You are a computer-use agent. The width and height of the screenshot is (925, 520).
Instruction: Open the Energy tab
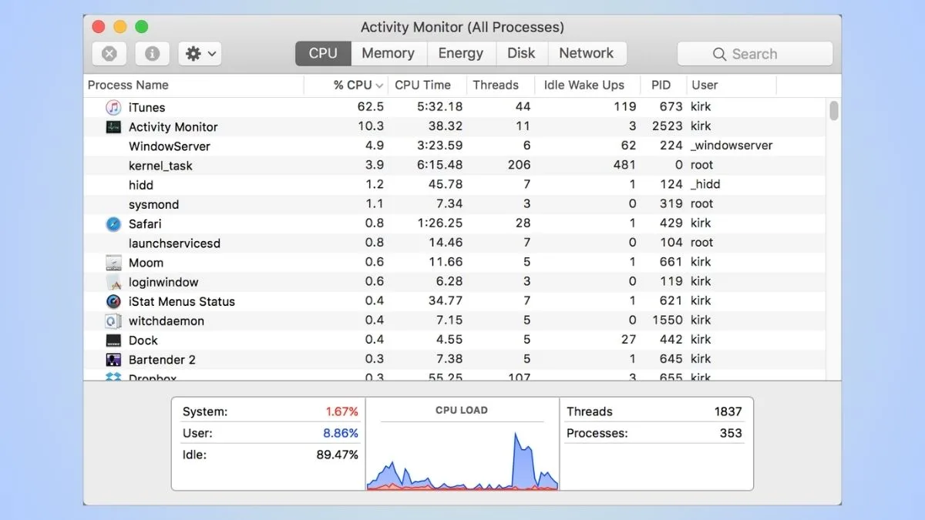pos(461,53)
